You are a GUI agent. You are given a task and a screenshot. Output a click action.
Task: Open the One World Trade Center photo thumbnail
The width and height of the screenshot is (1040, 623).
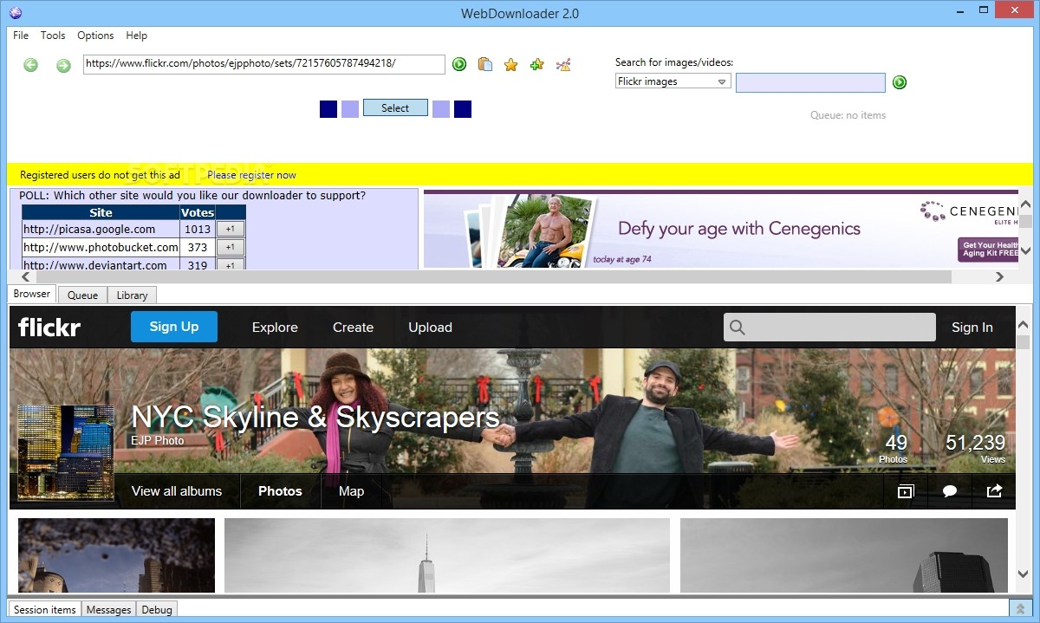[x=447, y=555]
